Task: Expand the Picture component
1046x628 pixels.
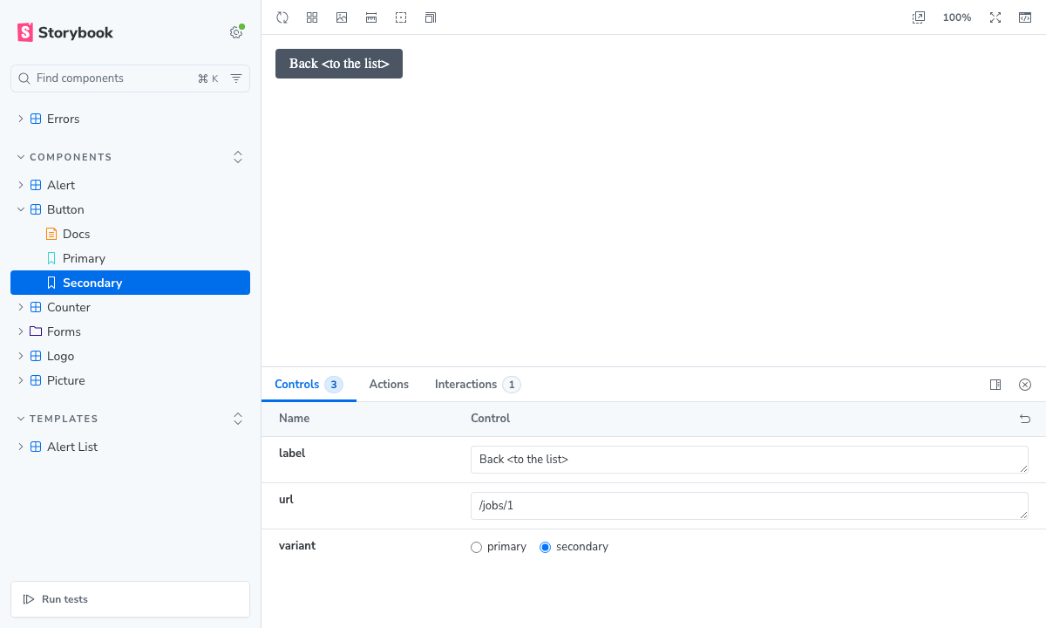Action: coord(130,380)
